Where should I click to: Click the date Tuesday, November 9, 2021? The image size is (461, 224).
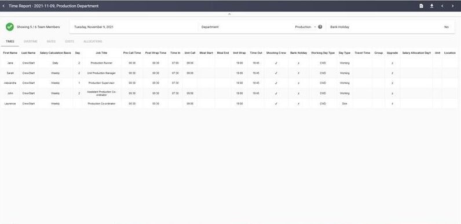(93, 27)
